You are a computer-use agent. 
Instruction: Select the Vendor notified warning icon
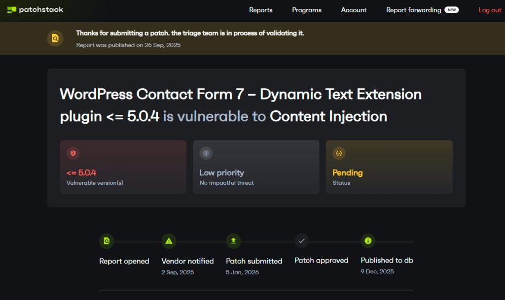169,241
